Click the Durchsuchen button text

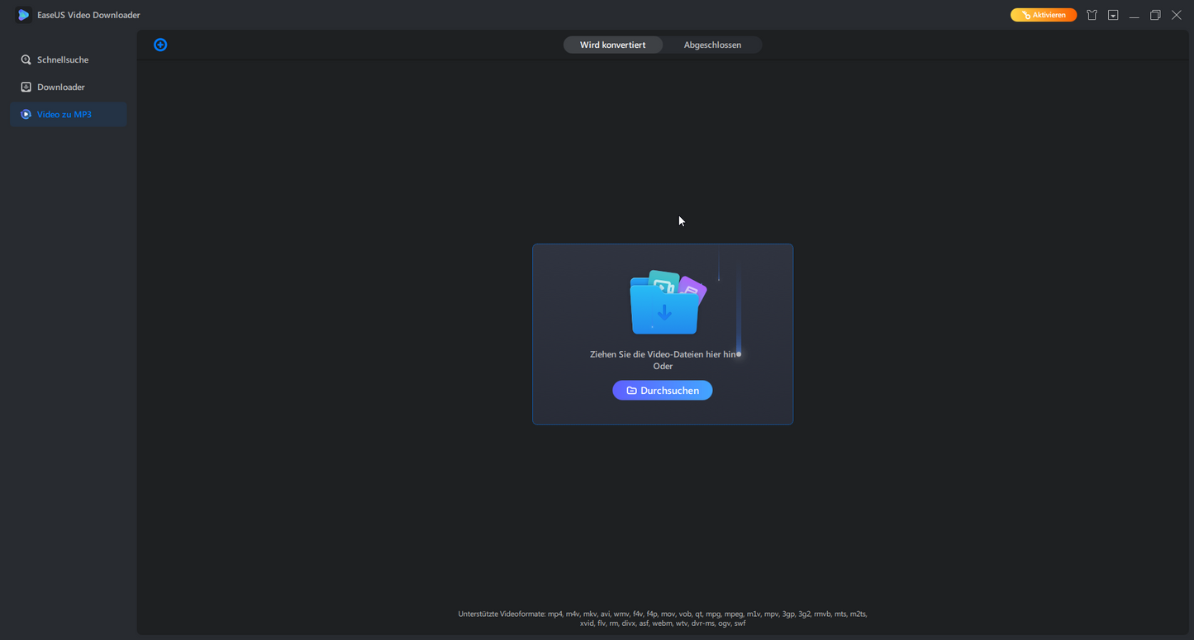[x=669, y=391]
